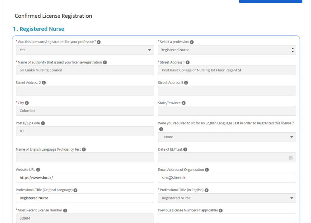Open calendar picker in Date of ELP test
Screen dimensions: 311x223
(x=290, y=157)
